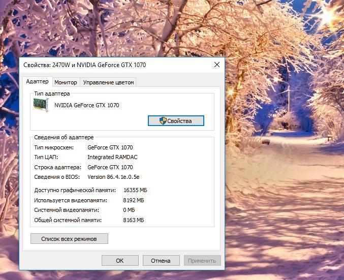Image resolution: width=344 pixels, height=280 pixels.
Task: Click the graphics card adapter icon
Action: [x=41, y=105]
